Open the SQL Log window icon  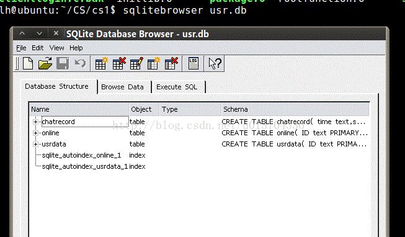coord(194,63)
